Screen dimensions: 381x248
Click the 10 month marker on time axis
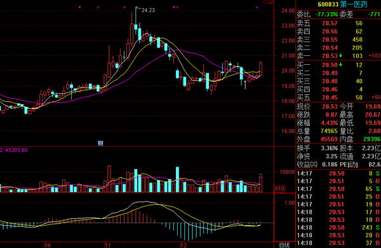pyautogui.click(x=48, y=245)
